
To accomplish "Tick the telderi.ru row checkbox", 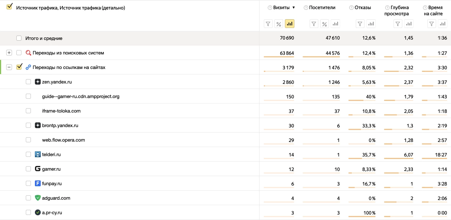I will click(x=28, y=154).
